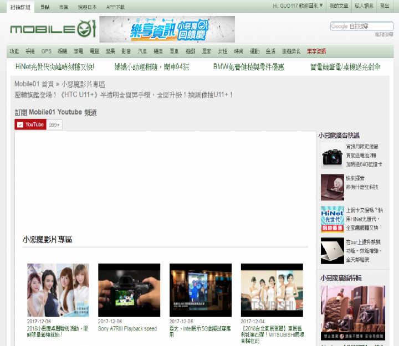The image size is (399, 346).
Task: Click the 快來探索 ad text
Action: (362, 183)
